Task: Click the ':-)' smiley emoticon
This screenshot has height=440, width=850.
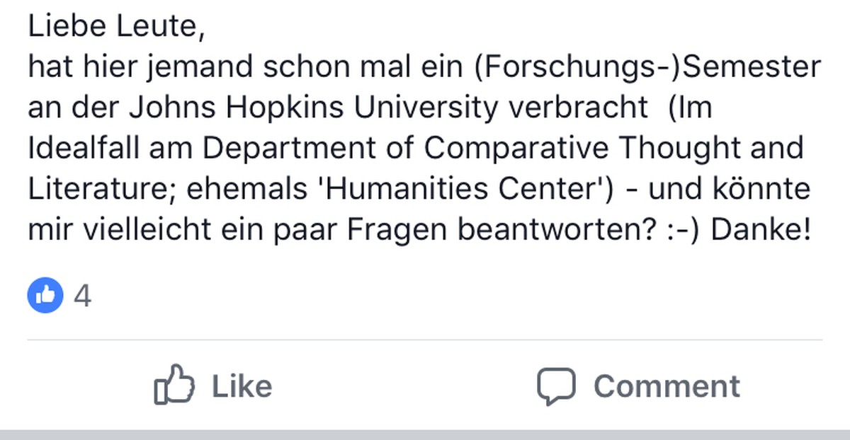Action: click(x=682, y=231)
